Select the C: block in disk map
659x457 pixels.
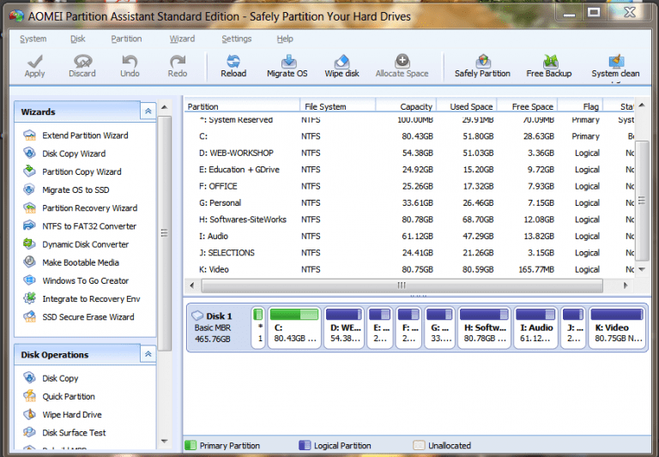[294, 328]
